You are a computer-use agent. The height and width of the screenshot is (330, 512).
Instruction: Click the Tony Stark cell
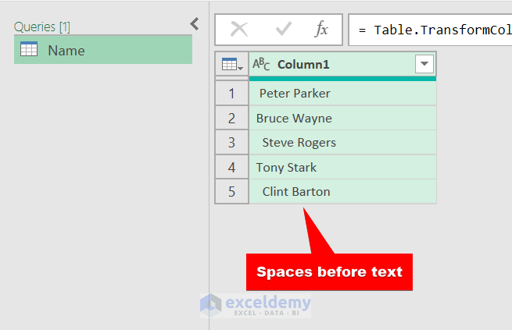pos(287,167)
